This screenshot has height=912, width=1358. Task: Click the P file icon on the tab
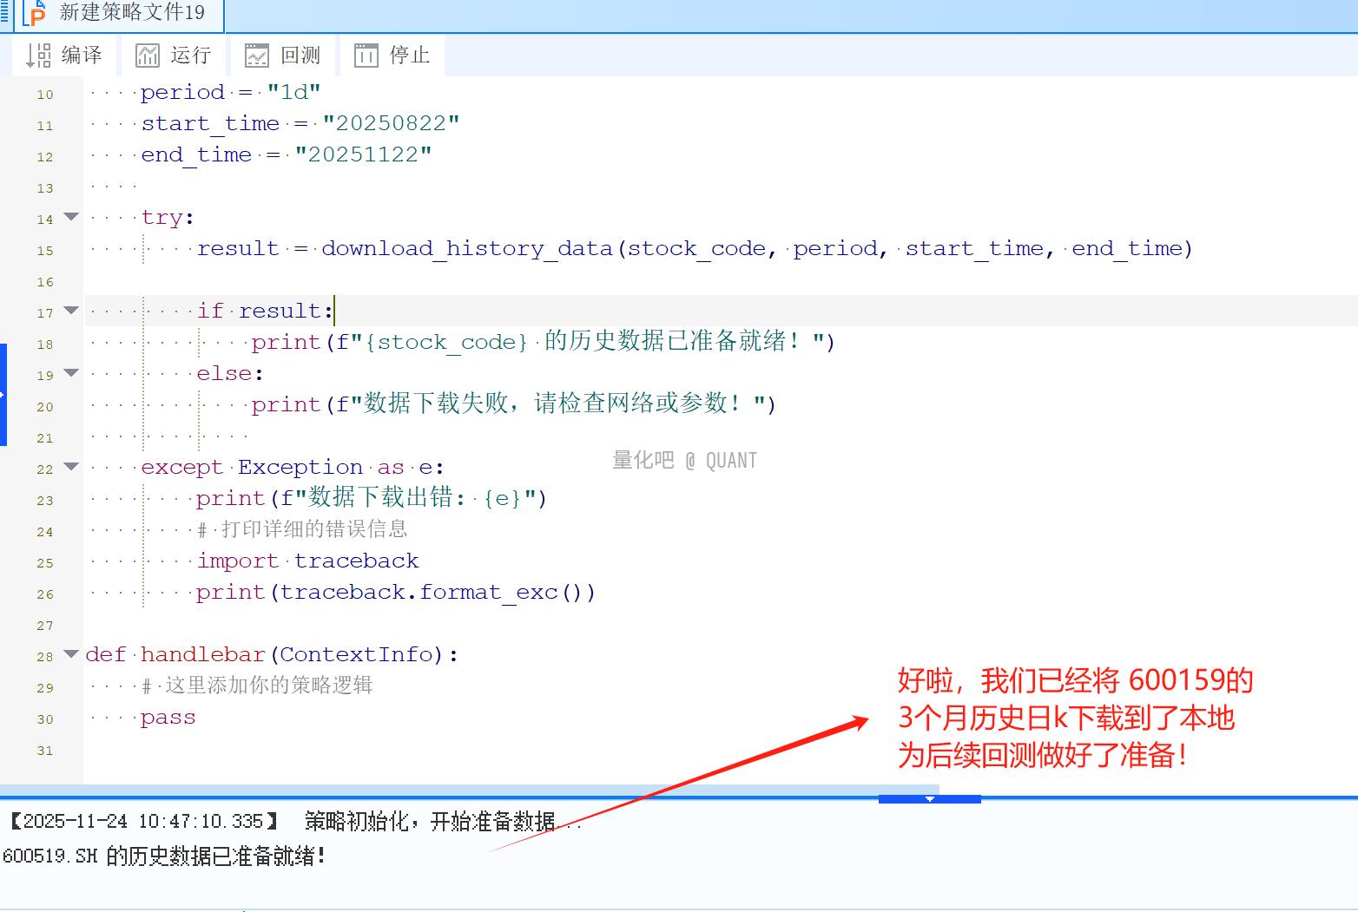point(35,13)
